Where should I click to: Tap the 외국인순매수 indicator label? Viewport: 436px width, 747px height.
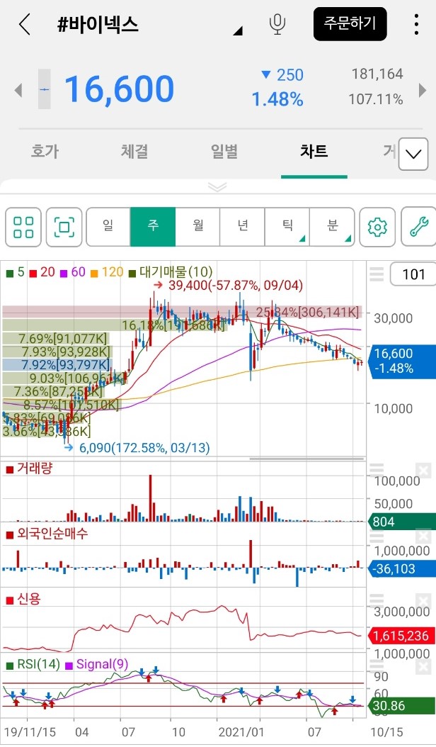click(x=47, y=534)
